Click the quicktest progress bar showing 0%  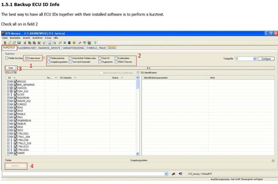point(148,68)
